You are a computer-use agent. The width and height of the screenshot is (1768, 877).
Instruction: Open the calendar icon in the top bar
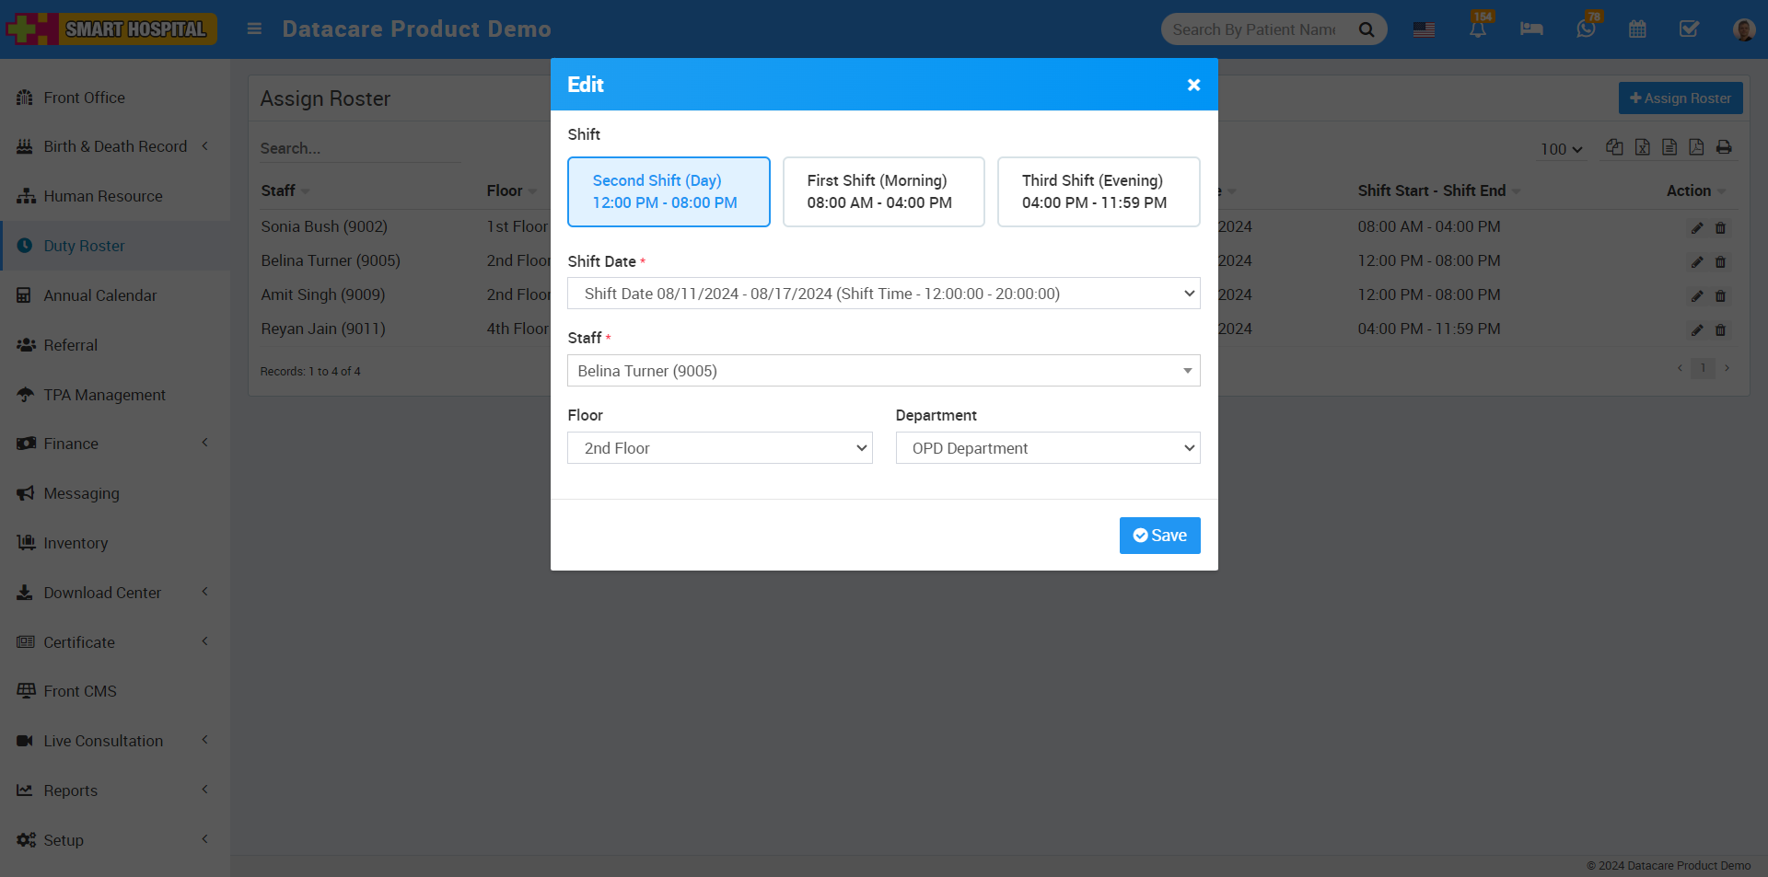1637,29
